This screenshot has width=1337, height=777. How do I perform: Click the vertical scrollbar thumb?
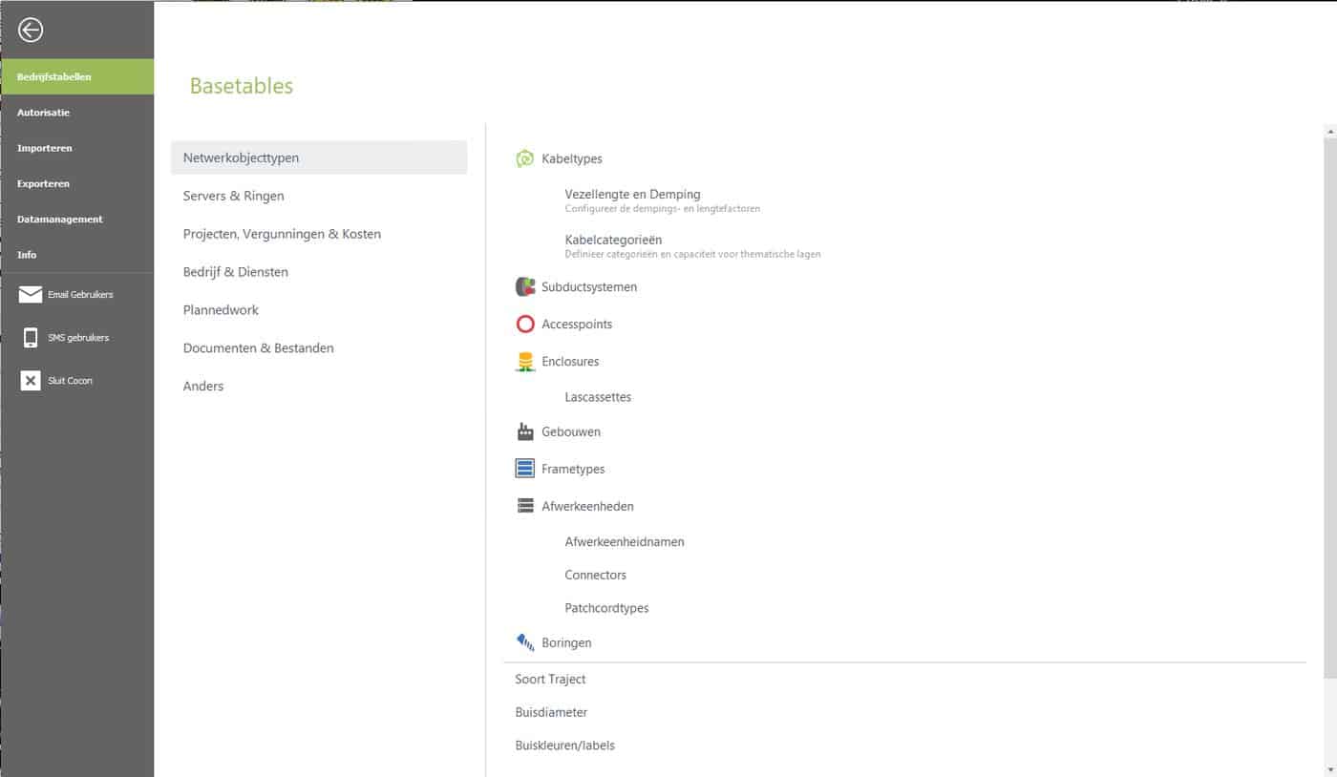pyautogui.click(x=1330, y=408)
